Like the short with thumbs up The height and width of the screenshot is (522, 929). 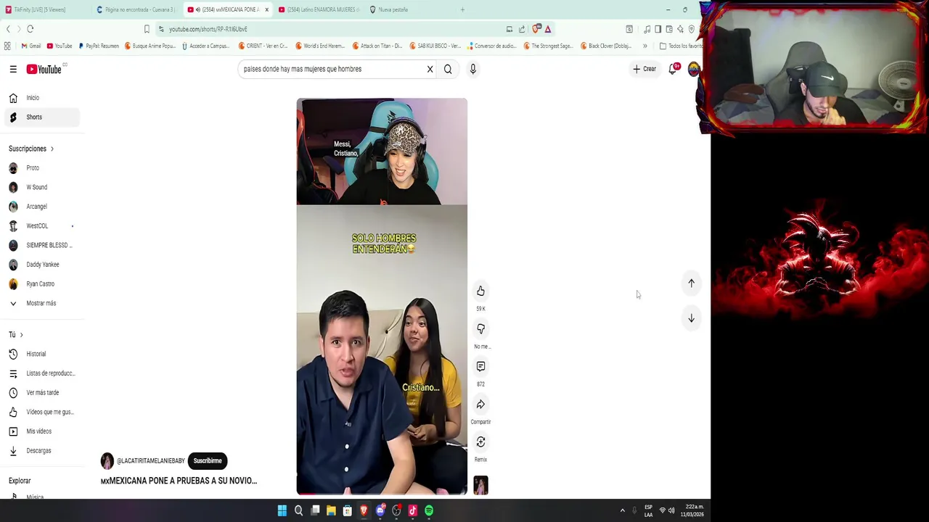pos(480,291)
